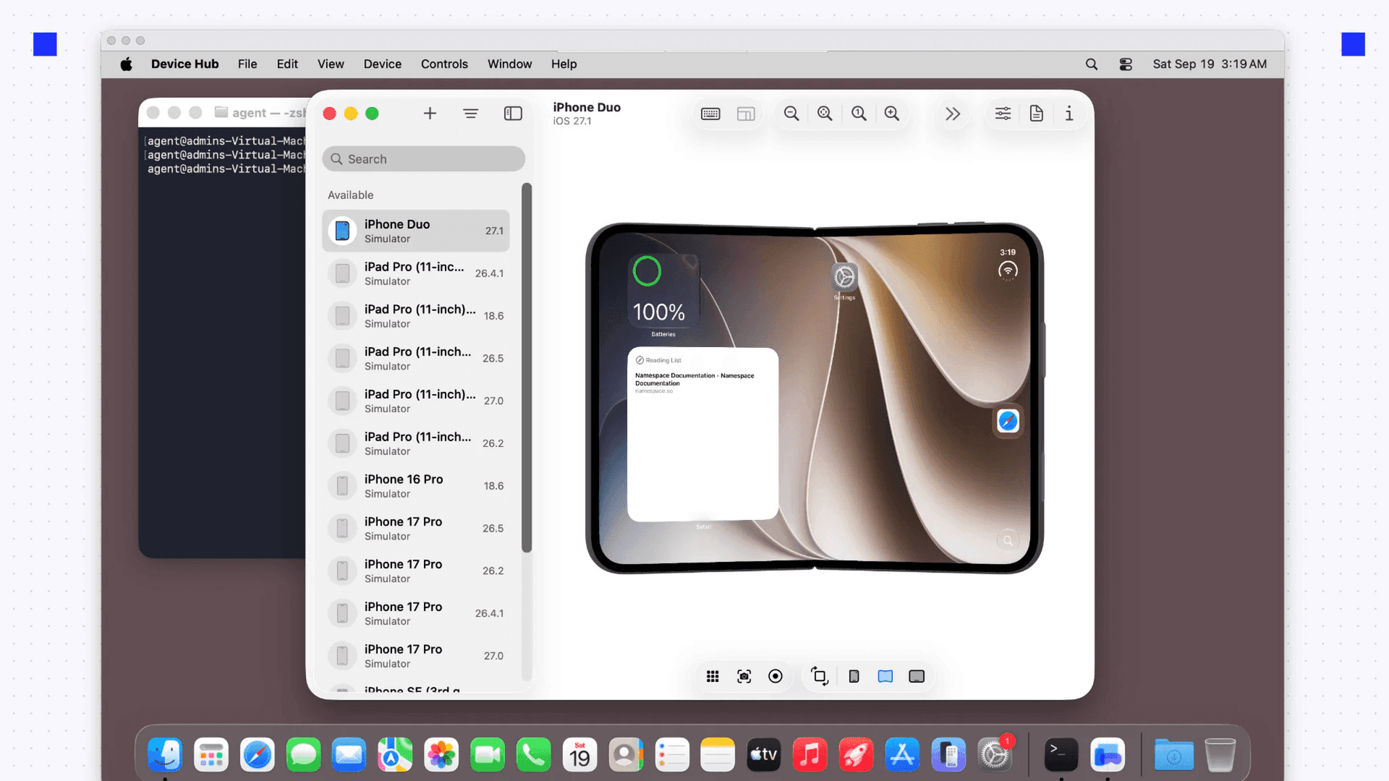Select iPhone 17 Pro 27.0 simulator
This screenshot has height=781, width=1389.
pos(416,656)
